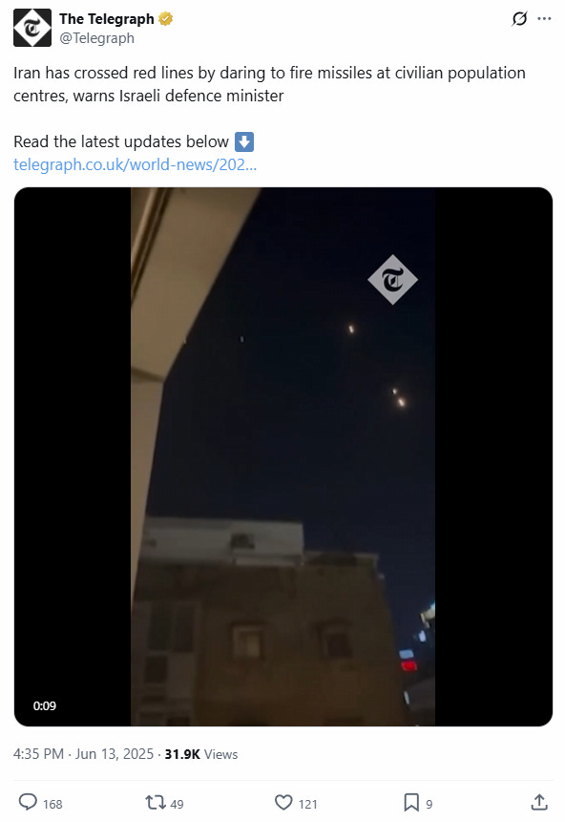
Task: Click the Grok circle-slash icon
Action: click(519, 19)
